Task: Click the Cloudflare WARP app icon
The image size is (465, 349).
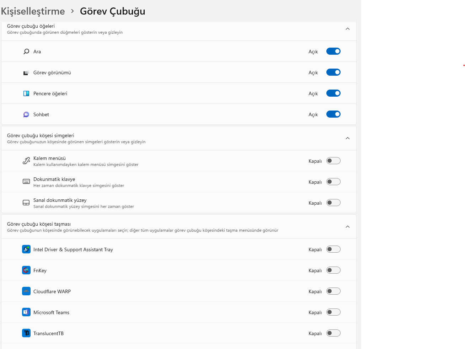Action: (x=26, y=291)
